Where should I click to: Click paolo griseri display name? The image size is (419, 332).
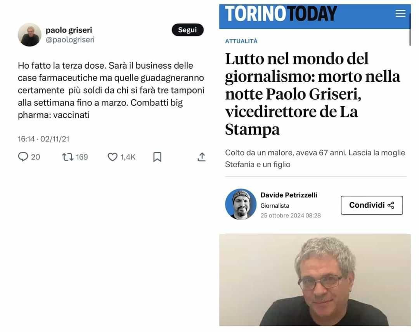tap(69, 30)
